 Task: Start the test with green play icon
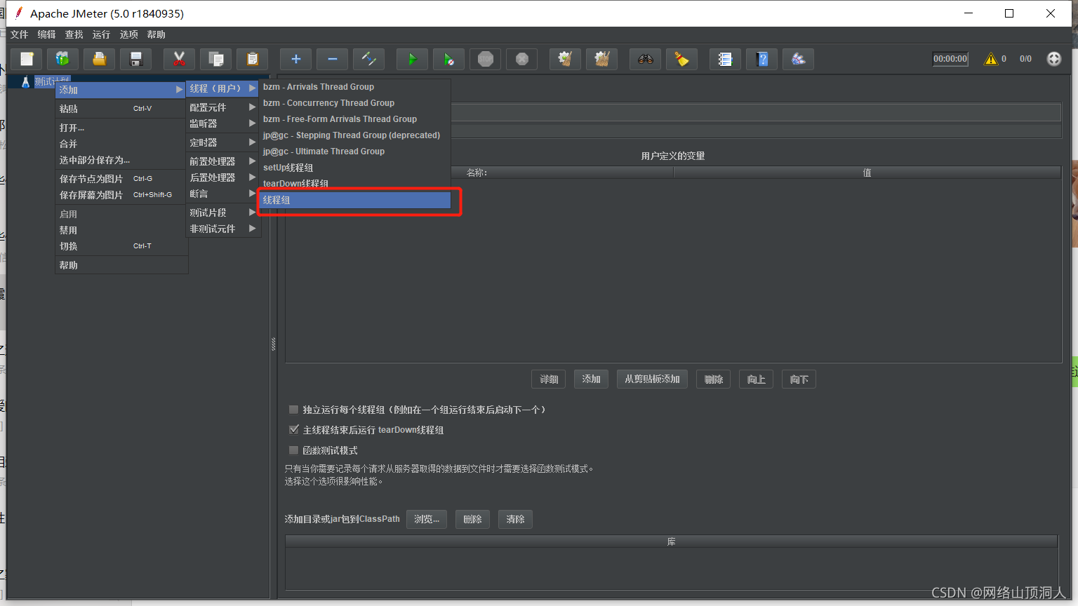coord(413,59)
